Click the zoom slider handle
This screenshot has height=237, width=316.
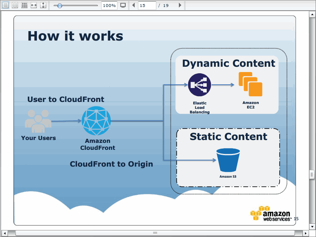point(59,5)
